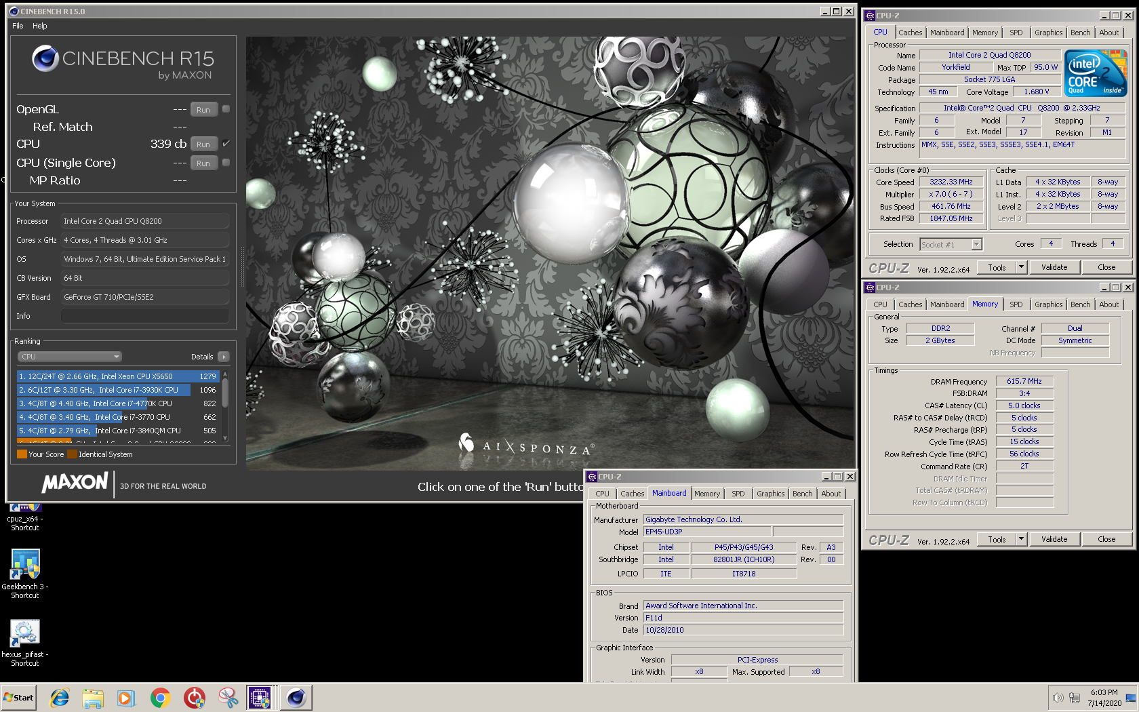Screen dimensions: 1139x712
Task: Open Graphics tab in Memory CPU-Z window
Action: (x=1048, y=304)
